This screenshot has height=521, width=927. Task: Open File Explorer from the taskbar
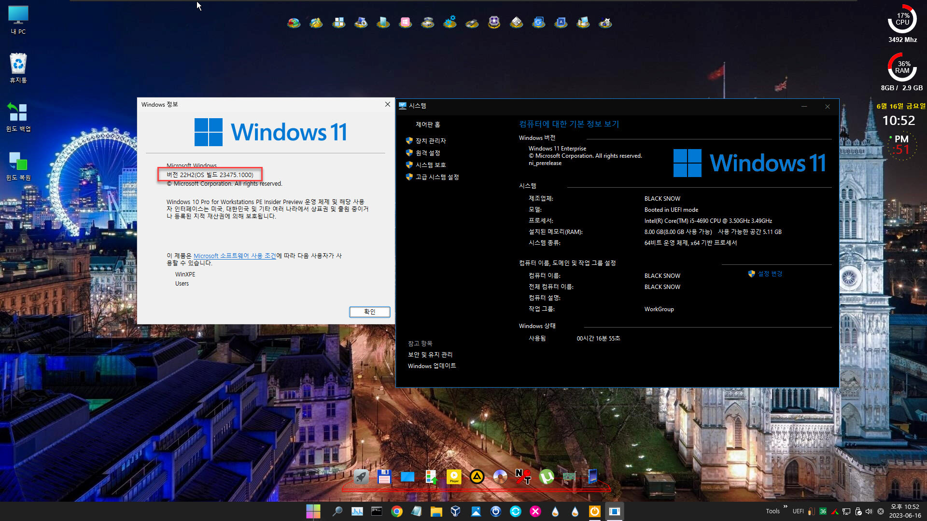coord(436,511)
